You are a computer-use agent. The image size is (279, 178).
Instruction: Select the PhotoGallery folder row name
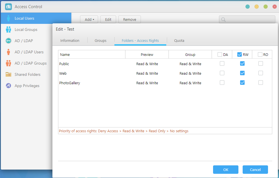[70, 83]
